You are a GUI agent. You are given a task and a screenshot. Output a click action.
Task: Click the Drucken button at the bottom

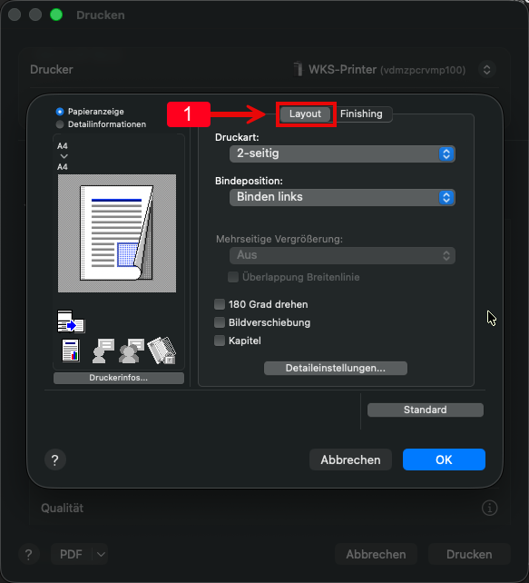click(469, 554)
